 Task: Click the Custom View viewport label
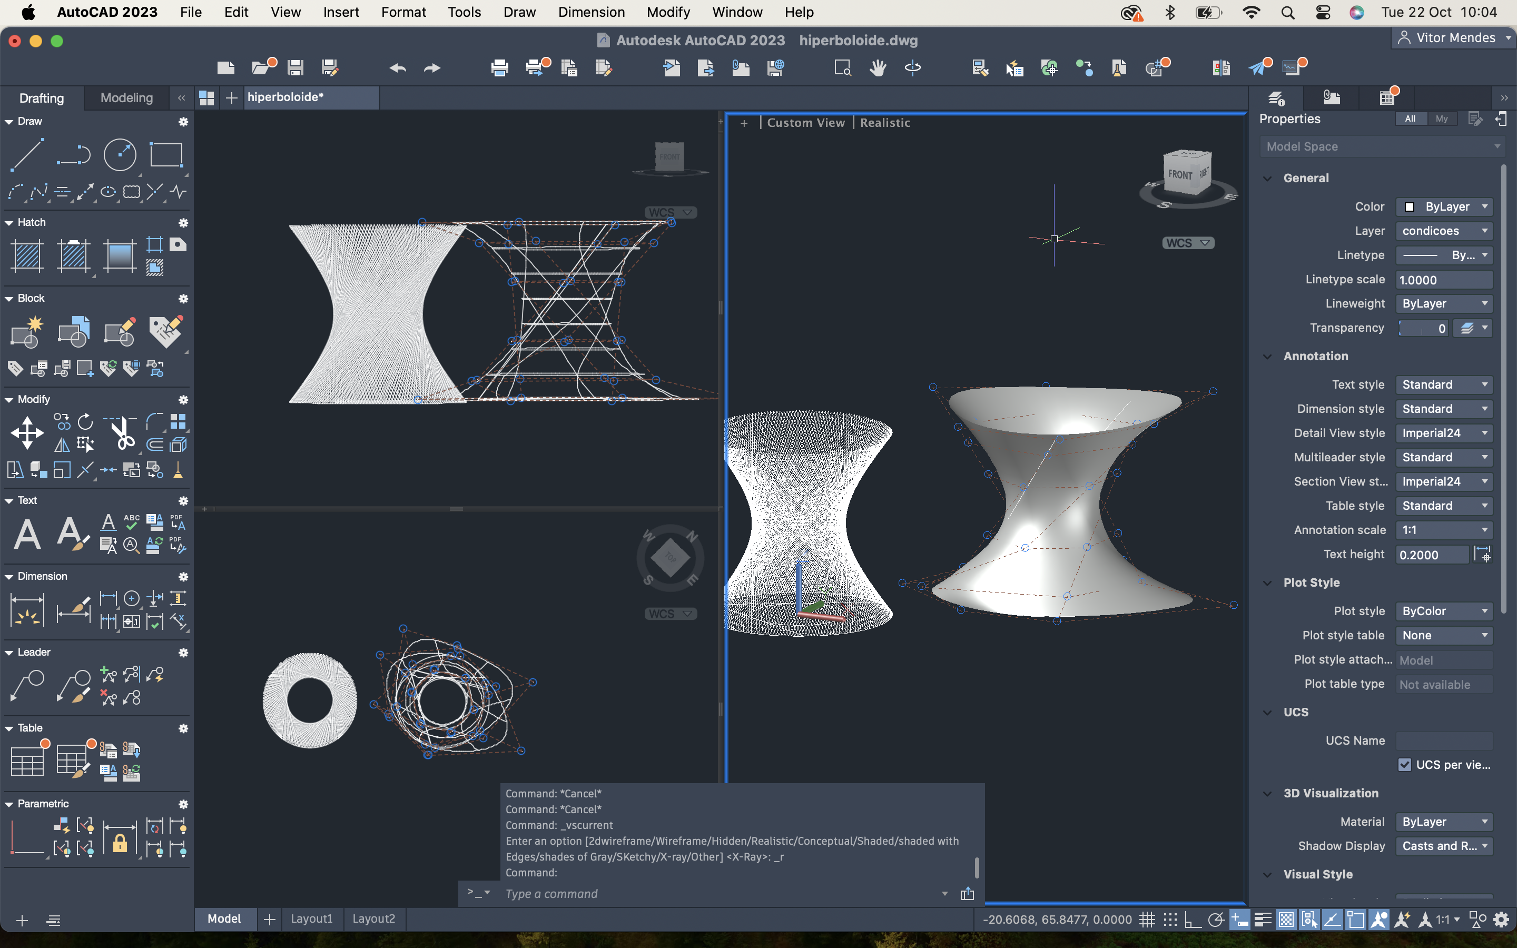805,123
